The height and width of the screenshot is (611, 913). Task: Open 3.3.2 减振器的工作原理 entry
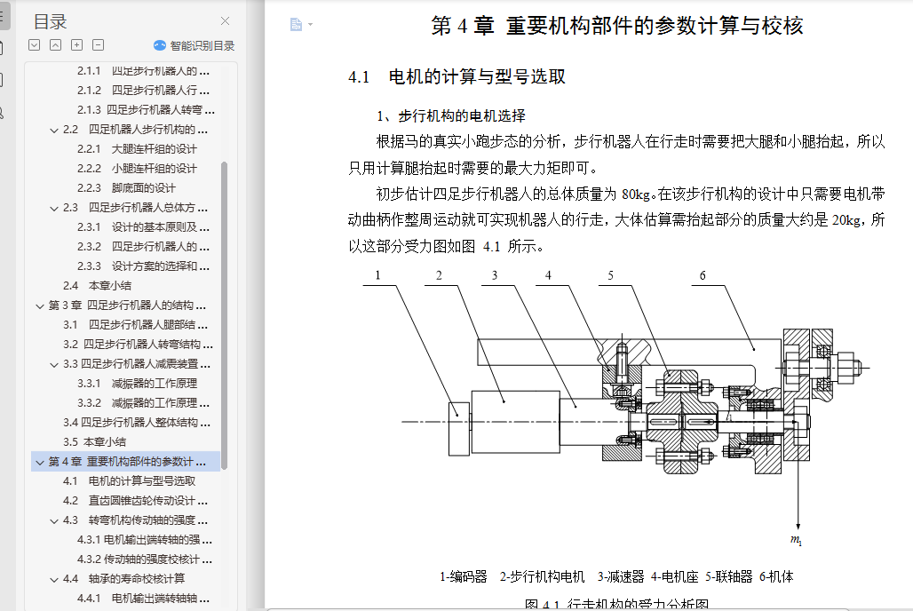pos(143,403)
